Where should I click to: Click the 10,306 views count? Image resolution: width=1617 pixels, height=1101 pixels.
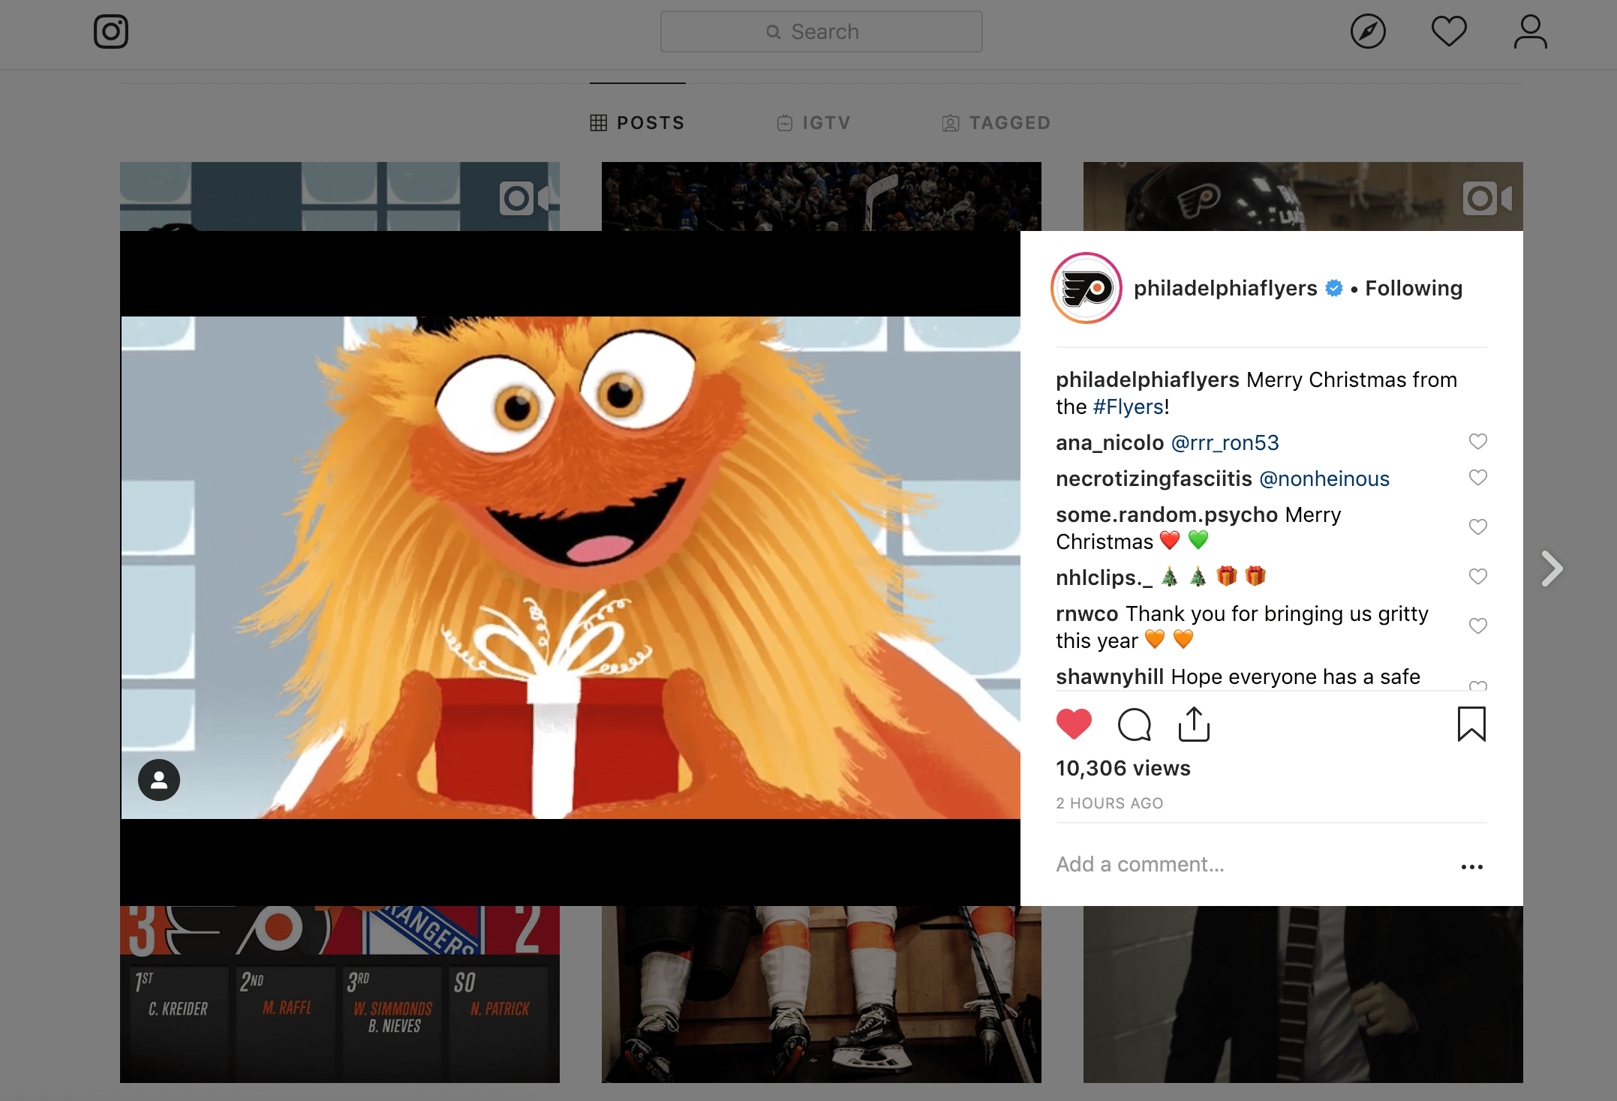(x=1123, y=768)
